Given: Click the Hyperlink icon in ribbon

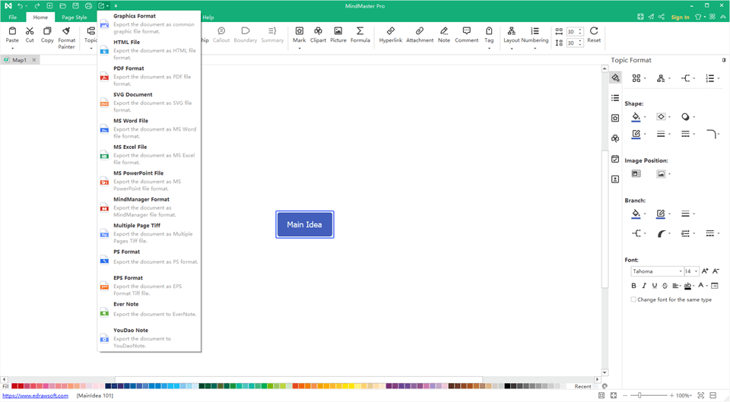Looking at the screenshot, I should 390,35.
